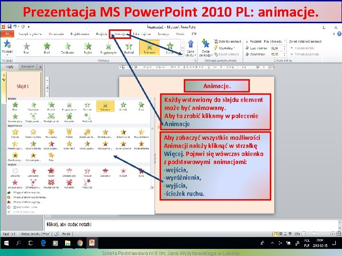Image resolution: width=342 pixels, height=256 pixels.
Task: Choose Fala emphasis effect
Action: pos(51,157)
